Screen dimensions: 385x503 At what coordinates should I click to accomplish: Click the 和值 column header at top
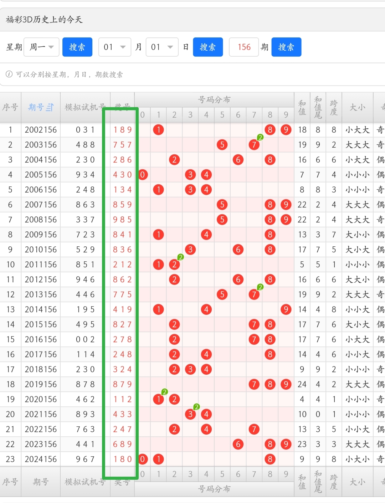click(302, 107)
